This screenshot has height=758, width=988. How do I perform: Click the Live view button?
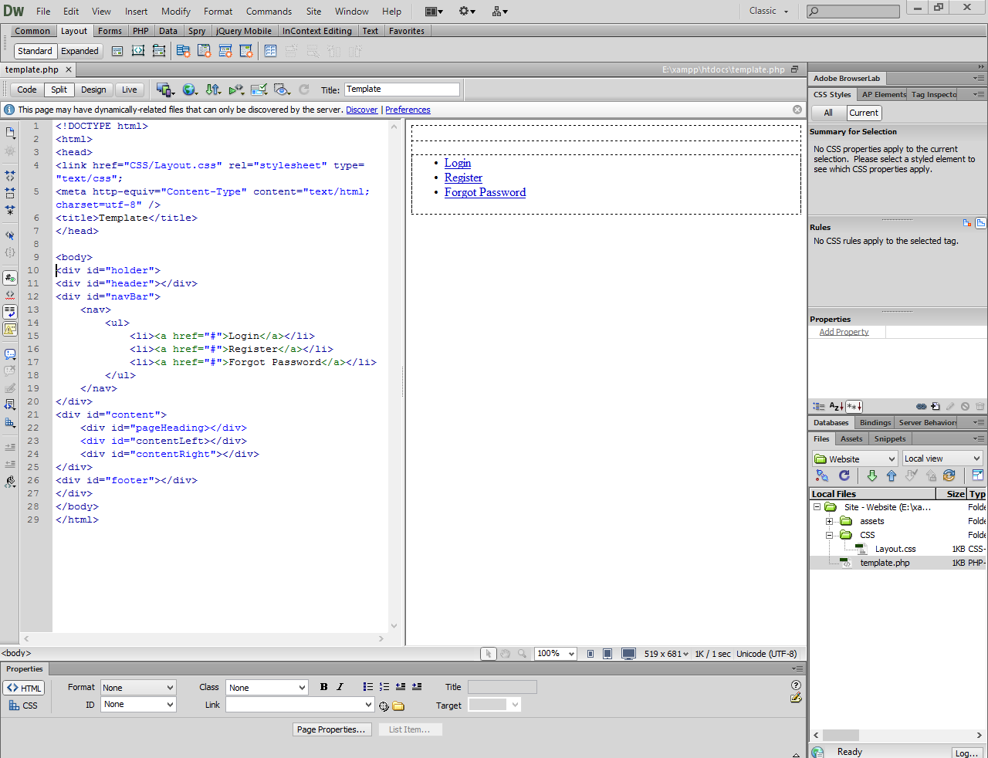tap(129, 90)
